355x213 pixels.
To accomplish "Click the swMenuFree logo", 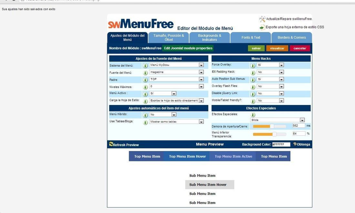I will pyautogui.click(x=141, y=24).
